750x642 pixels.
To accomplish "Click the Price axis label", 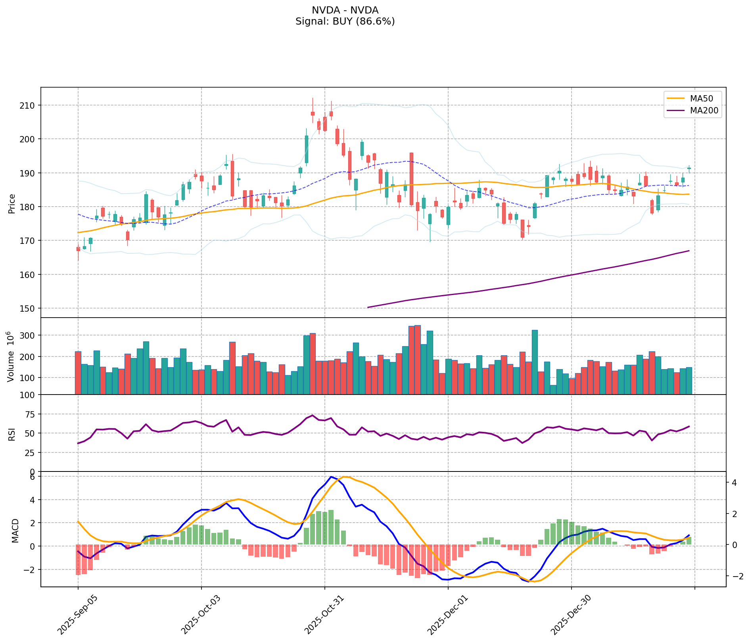I will pyautogui.click(x=12, y=203).
